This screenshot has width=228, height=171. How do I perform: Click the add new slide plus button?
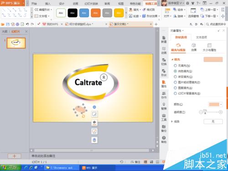point(15,156)
